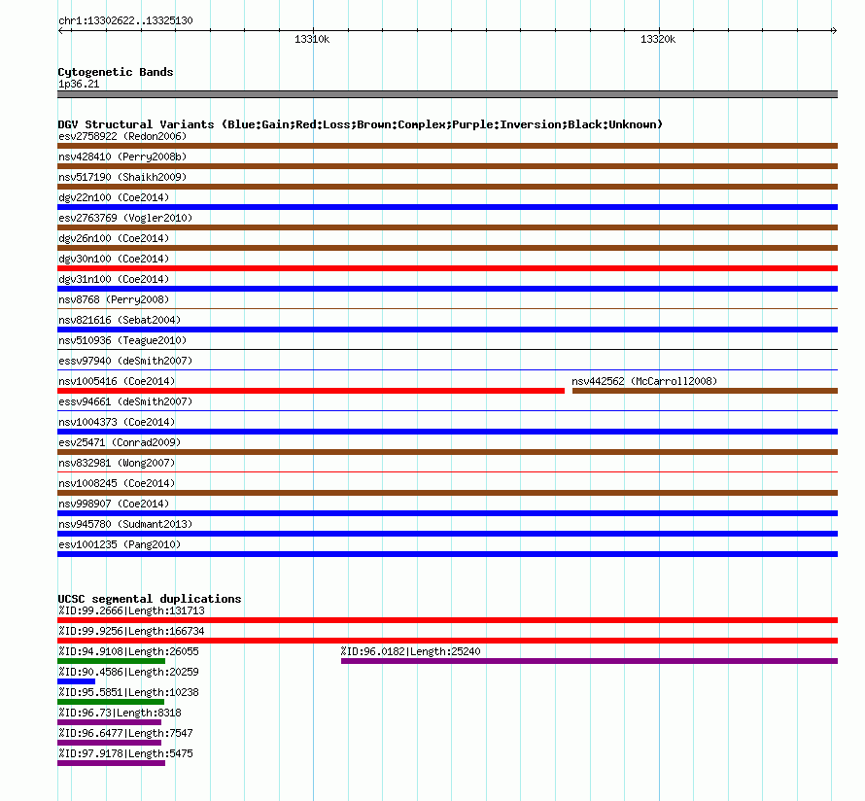The image size is (865, 801).
Task: Click the DGV Structural Variants track title
Action: pos(361,124)
